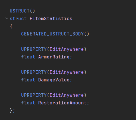Click EditAnywhere specifier above ArmorRating
This screenshot has height=120, width=136.
tap(67, 49)
